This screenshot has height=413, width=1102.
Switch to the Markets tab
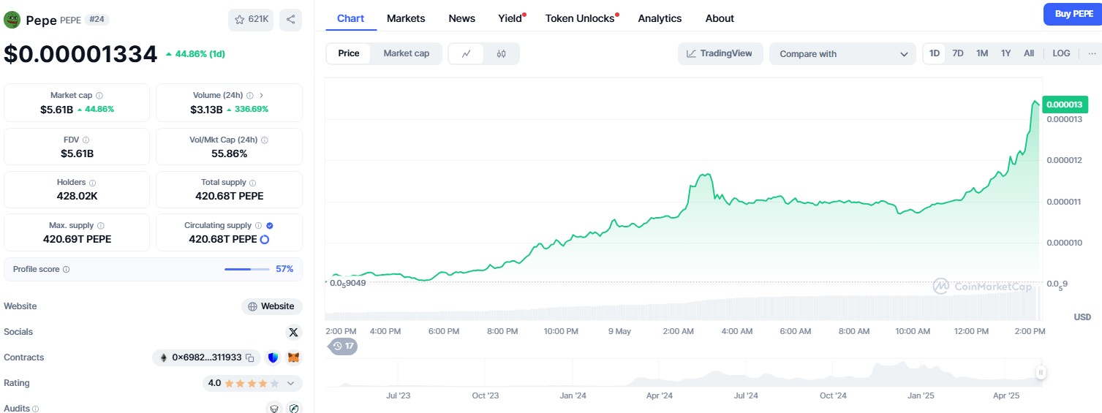405,18
